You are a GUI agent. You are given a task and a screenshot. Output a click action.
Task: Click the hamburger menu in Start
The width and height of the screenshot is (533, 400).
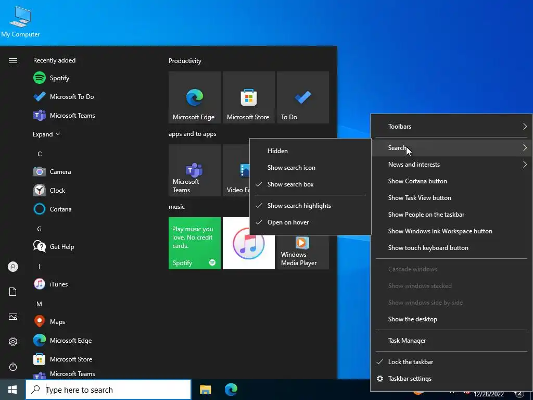click(x=13, y=60)
